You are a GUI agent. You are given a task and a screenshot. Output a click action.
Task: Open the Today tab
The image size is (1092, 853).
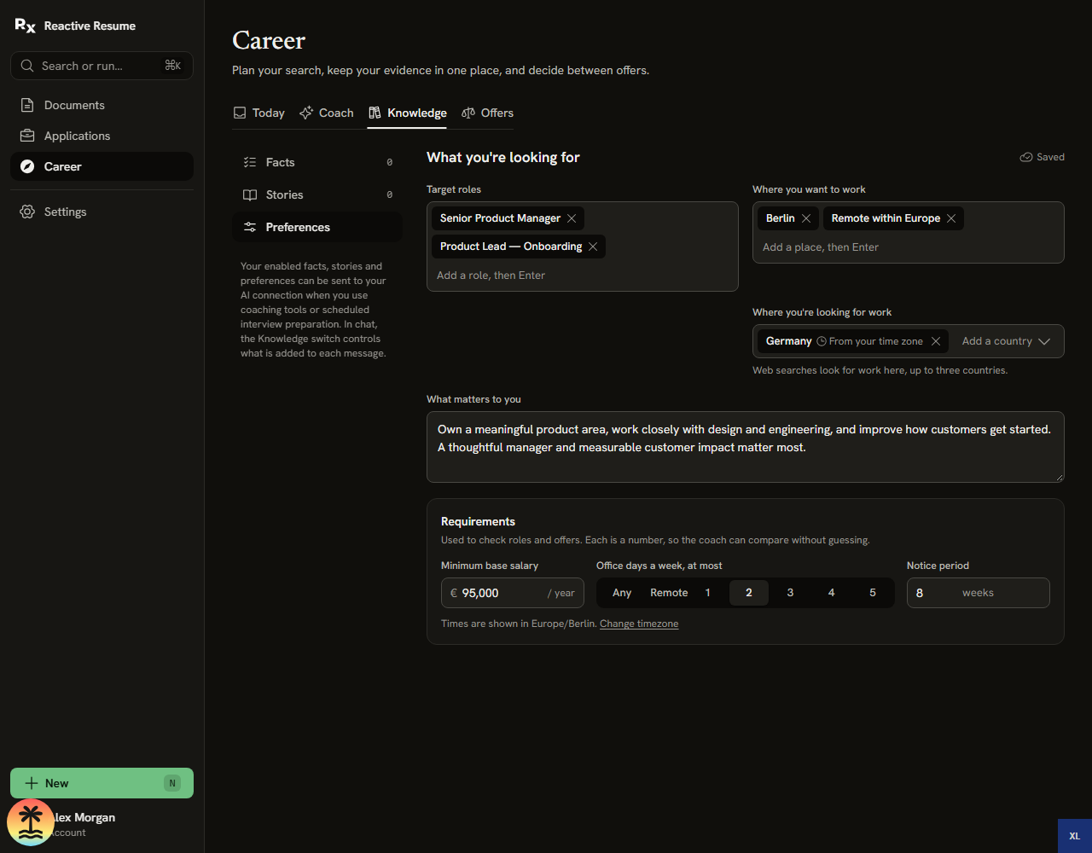tap(259, 113)
